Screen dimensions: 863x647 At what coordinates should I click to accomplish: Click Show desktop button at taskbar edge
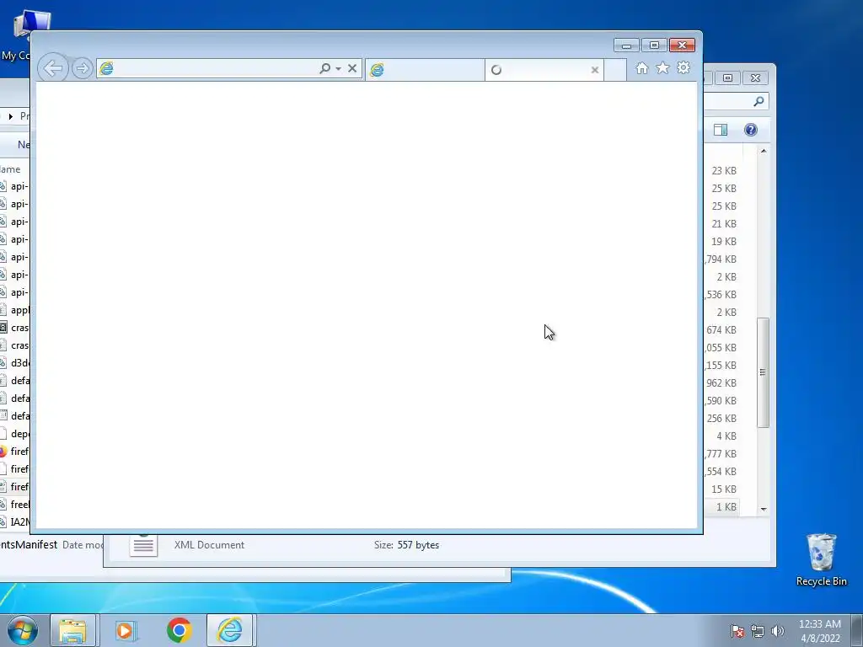click(x=857, y=630)
